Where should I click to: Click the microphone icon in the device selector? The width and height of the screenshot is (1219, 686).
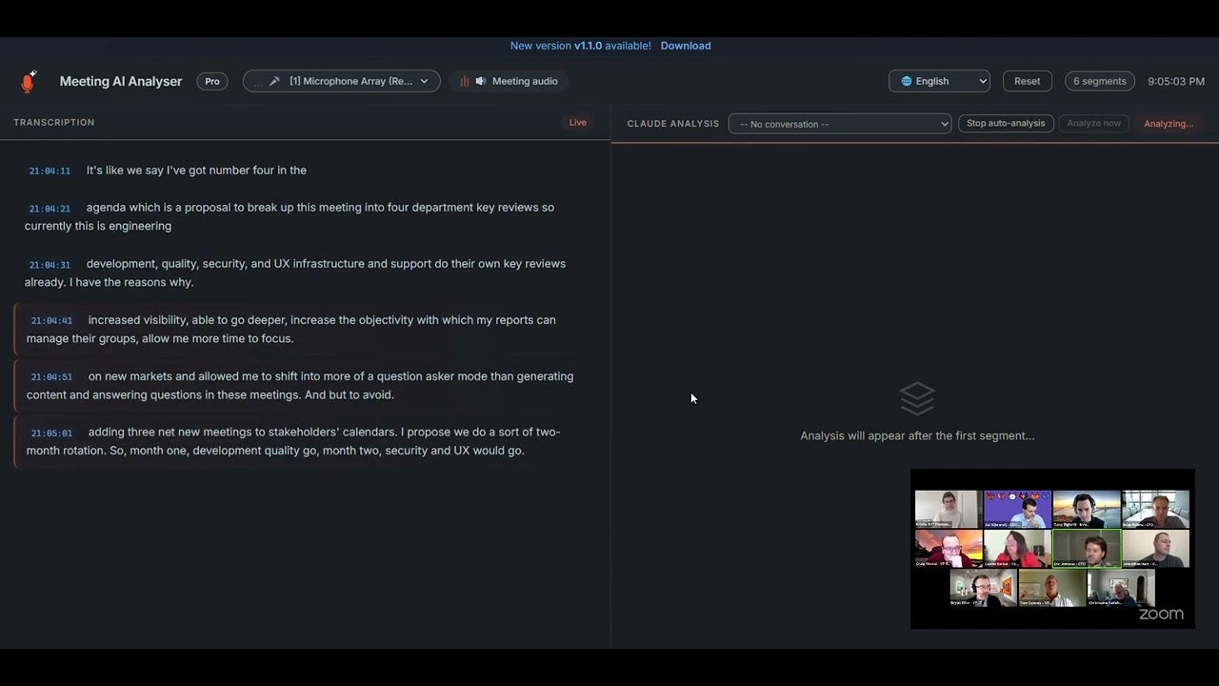point(274,81)
